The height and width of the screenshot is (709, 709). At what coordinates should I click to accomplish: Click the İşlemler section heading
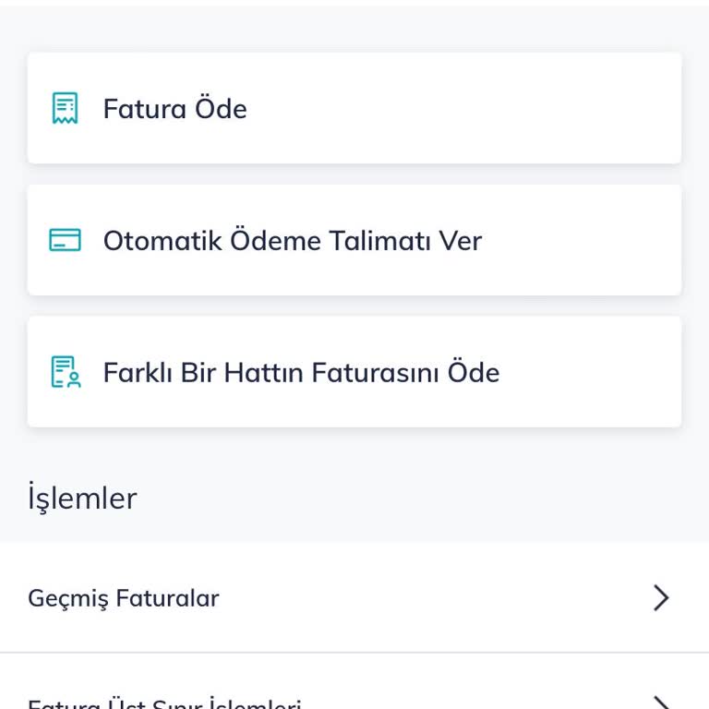[x=82, y=499]
